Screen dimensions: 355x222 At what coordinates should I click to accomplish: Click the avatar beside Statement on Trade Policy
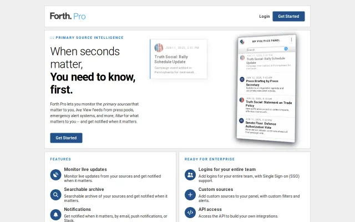tap(242, 100)
